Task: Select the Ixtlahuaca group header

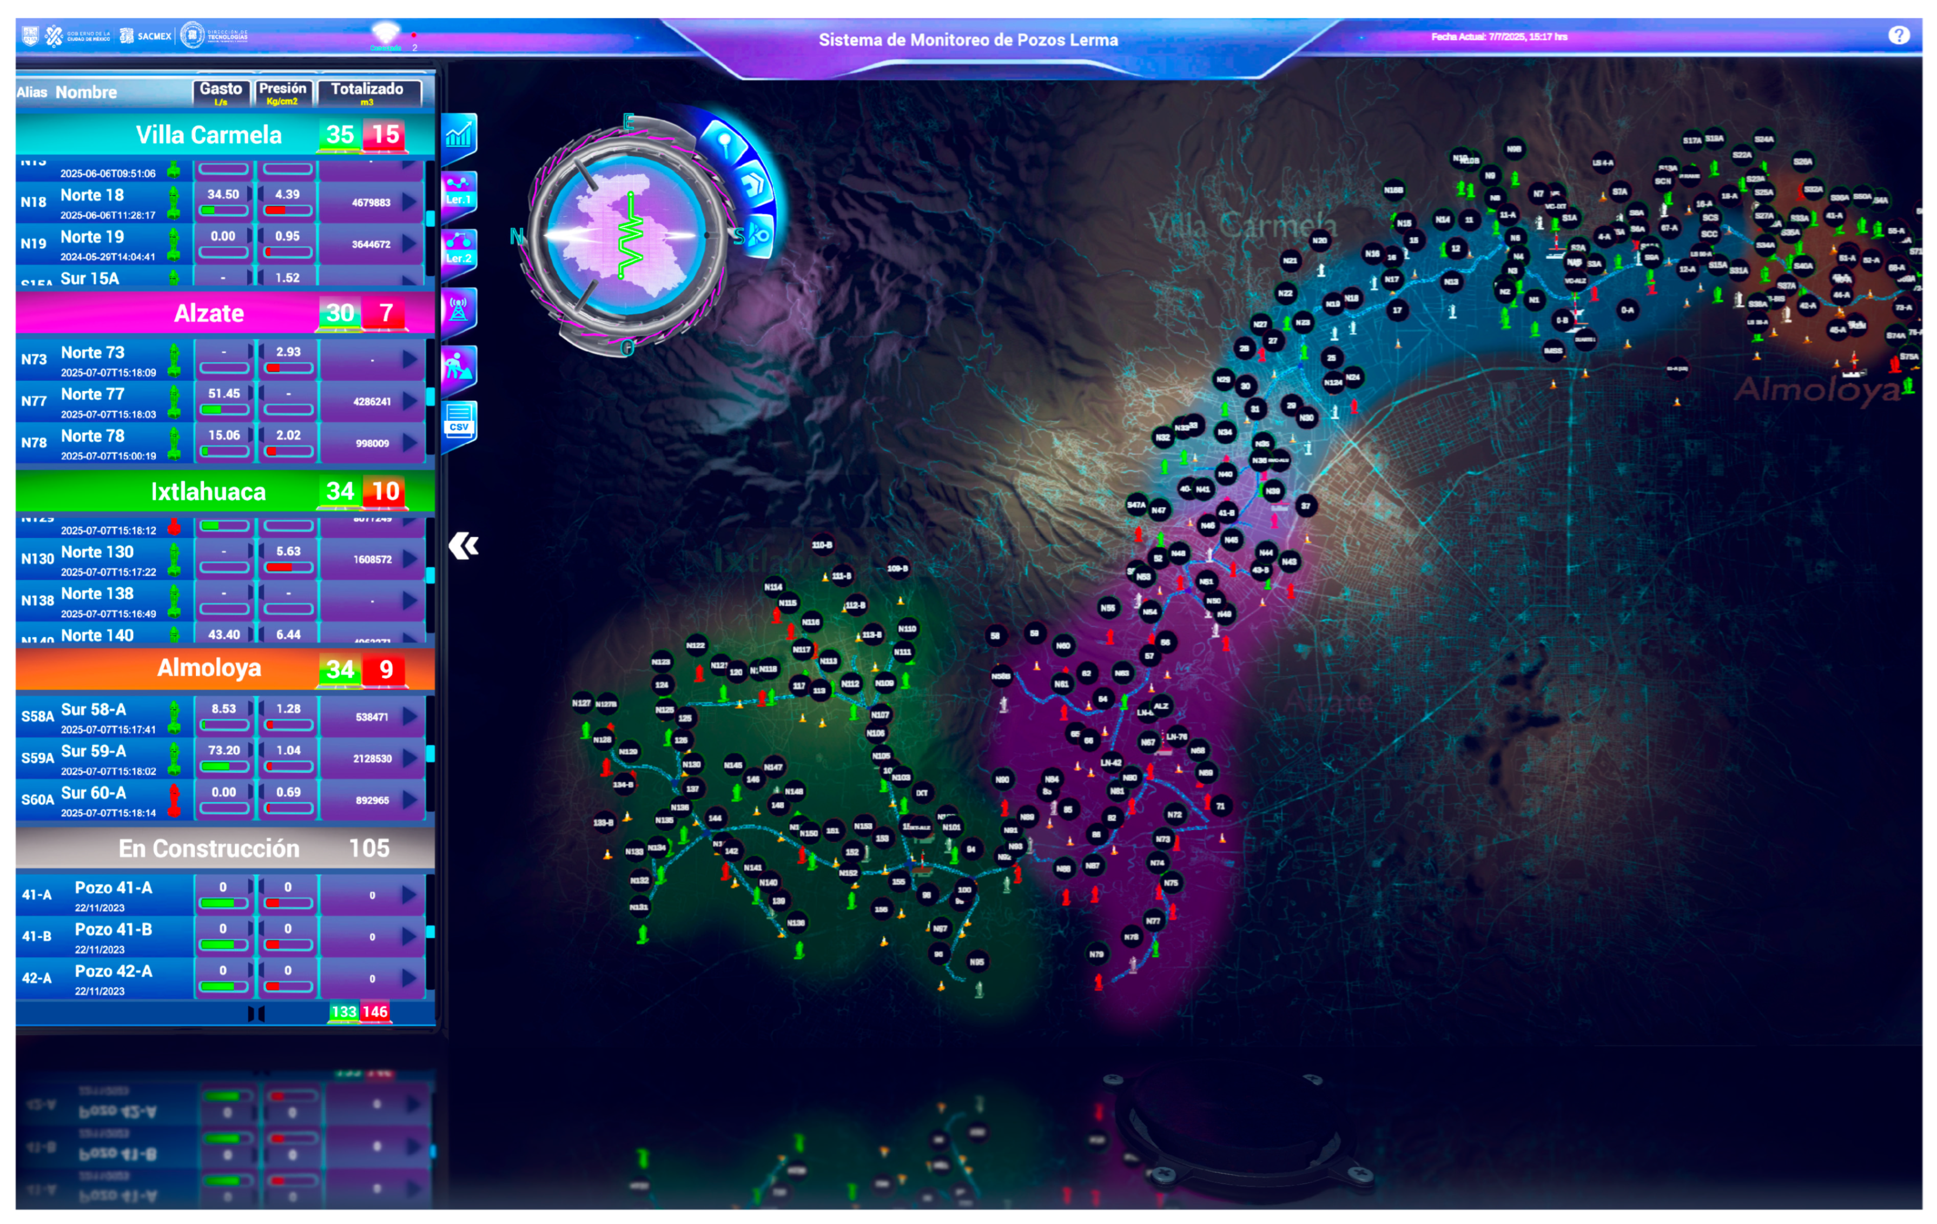Action: [x=209, y=491]
